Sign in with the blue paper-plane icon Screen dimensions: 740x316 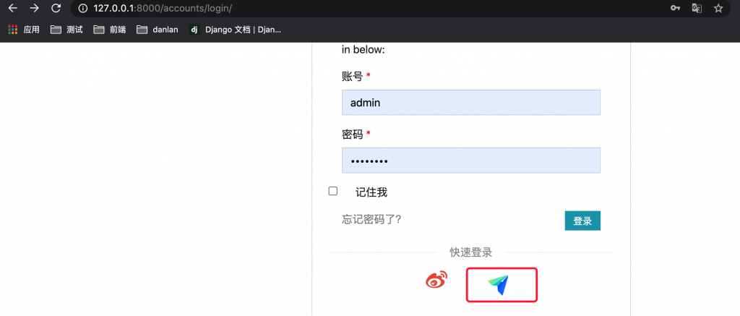499,285
